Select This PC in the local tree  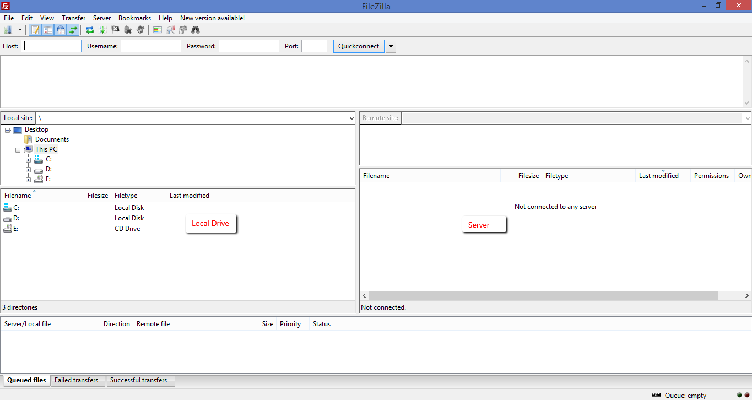[46, 149]
